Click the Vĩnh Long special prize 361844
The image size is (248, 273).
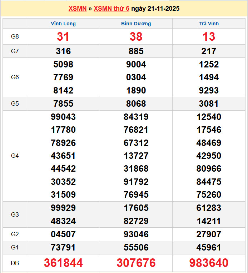63,263
